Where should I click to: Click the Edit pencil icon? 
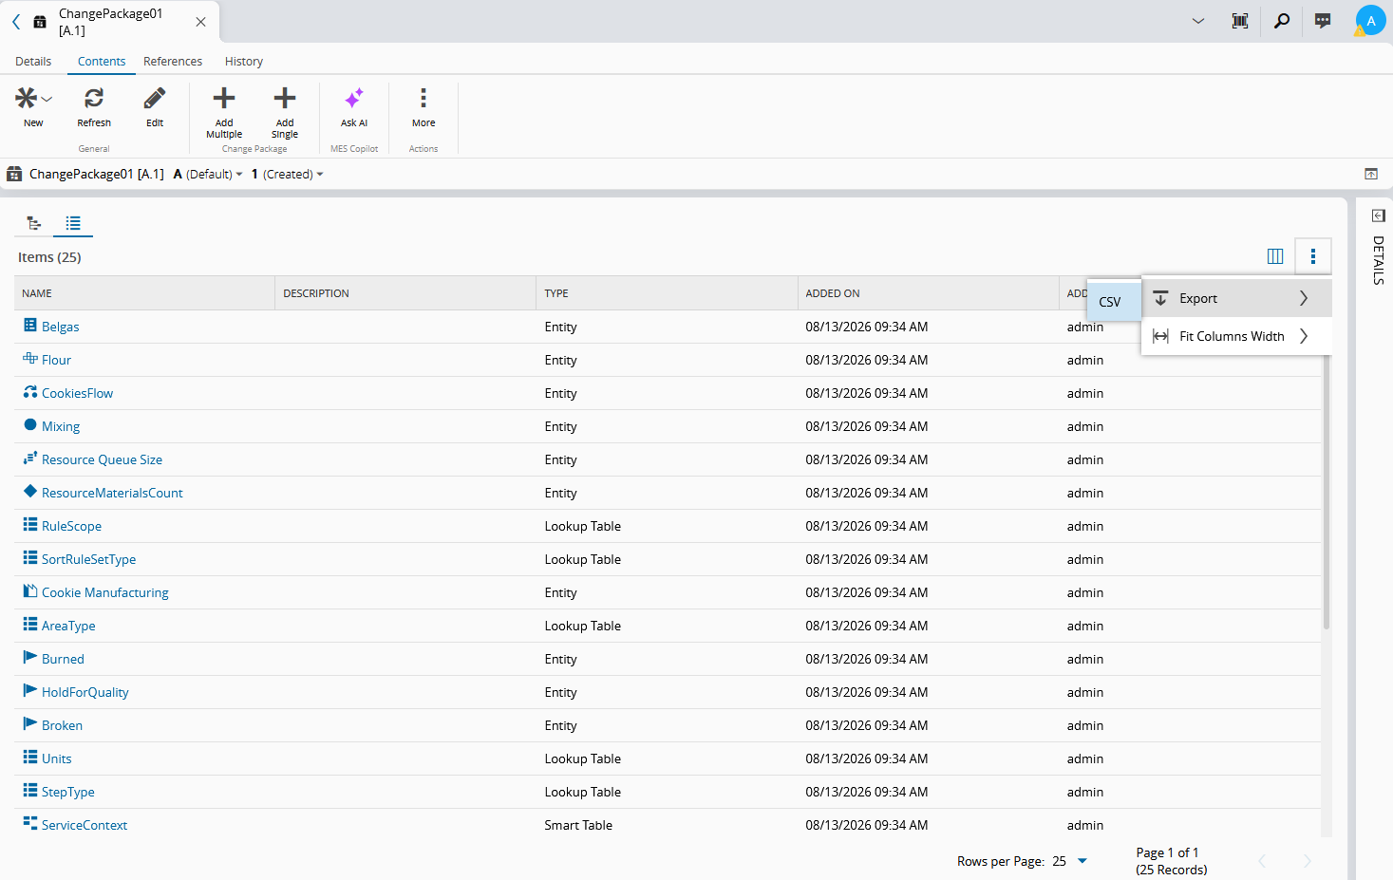pos(155,98)
